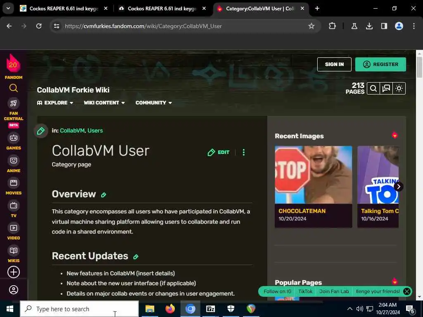This screenshot has width=423, height=317.
Task: Open the Games section icon
Action: click(14, 138)
